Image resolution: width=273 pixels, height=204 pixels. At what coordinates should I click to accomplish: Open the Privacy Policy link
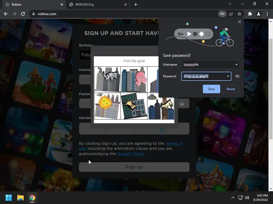click(131, 154)
